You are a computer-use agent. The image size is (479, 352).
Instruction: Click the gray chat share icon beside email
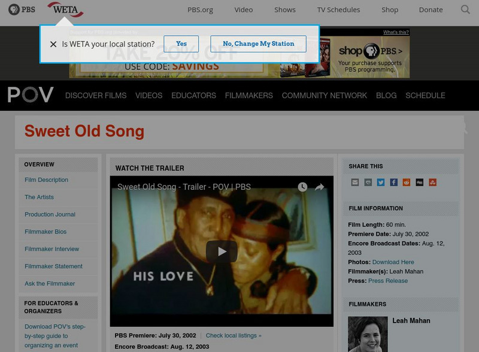click(x=368, y=183)
